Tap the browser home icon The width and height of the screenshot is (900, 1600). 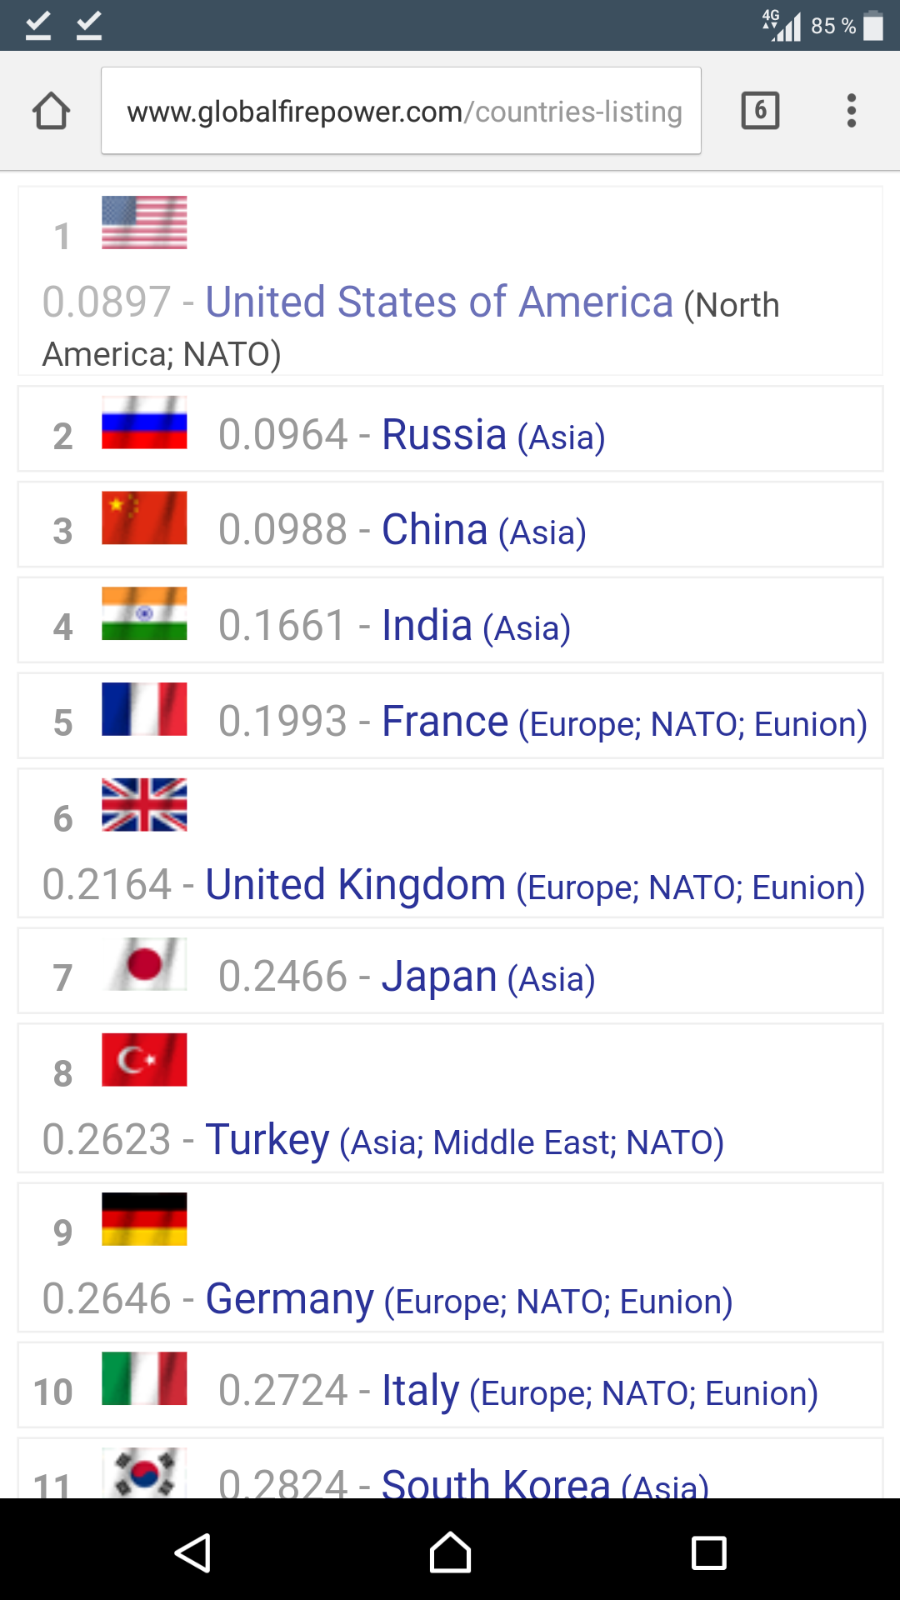(51, 111)
